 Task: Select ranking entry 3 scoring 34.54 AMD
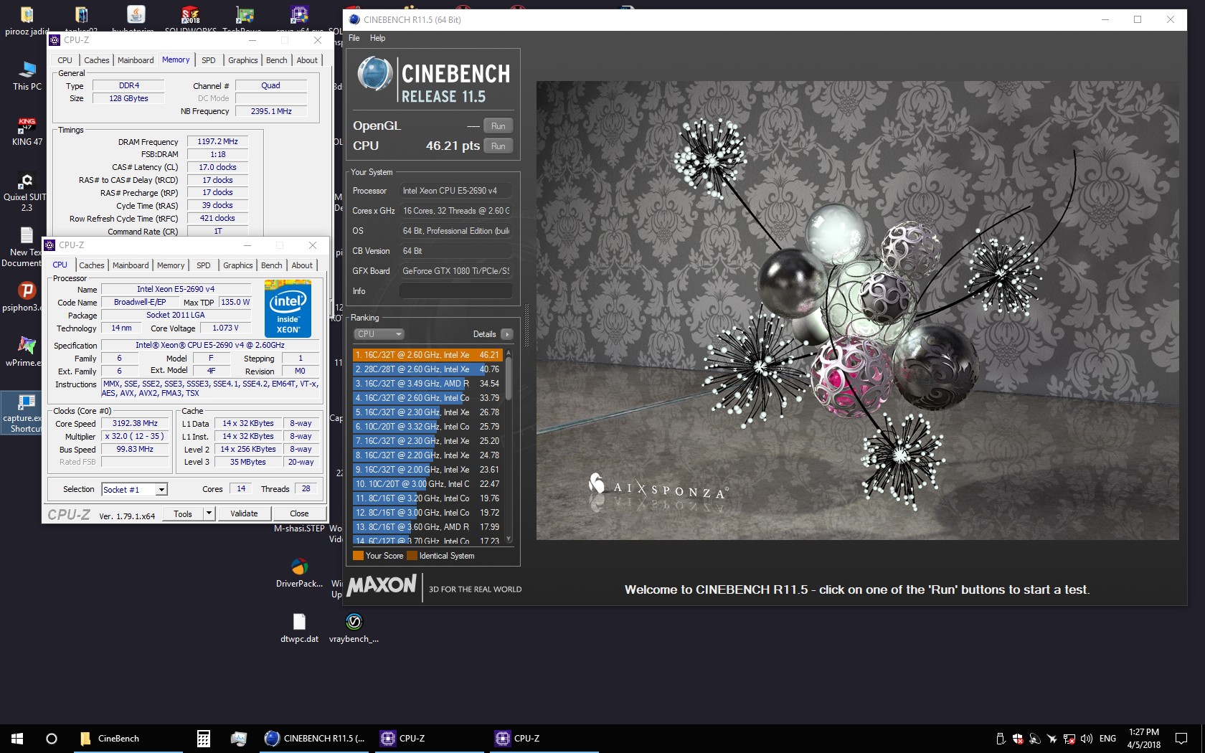pyautogui.click(x=428, y=384)
